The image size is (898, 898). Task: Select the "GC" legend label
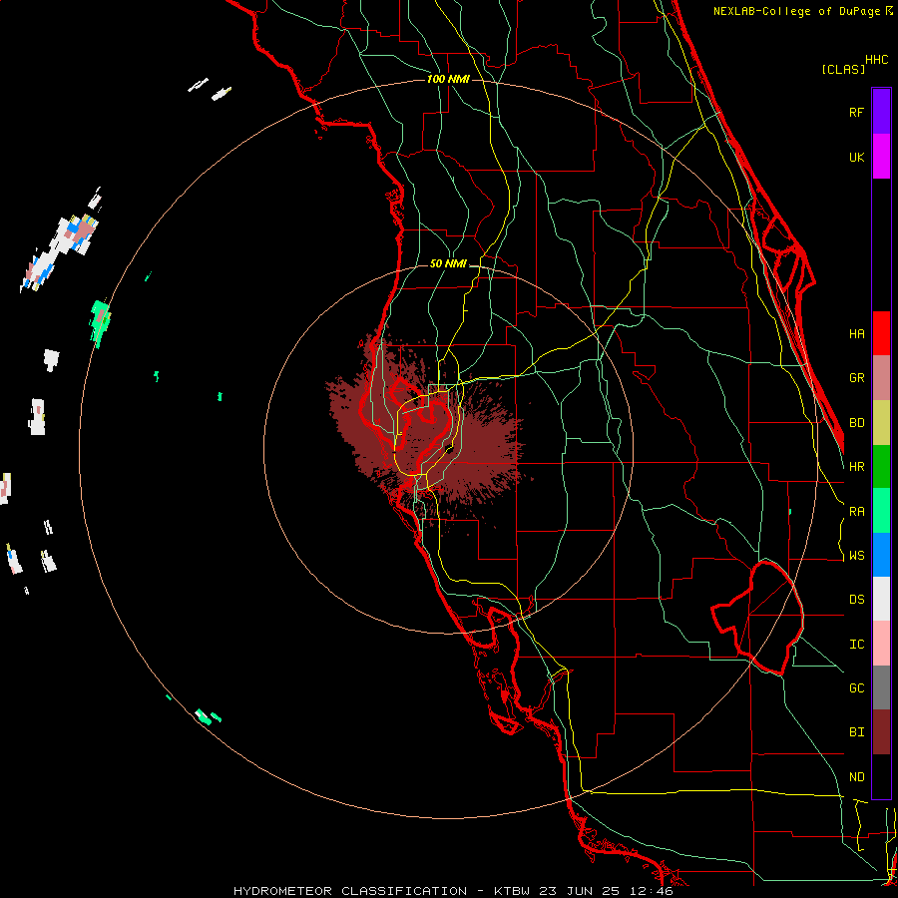coord(856,688)
